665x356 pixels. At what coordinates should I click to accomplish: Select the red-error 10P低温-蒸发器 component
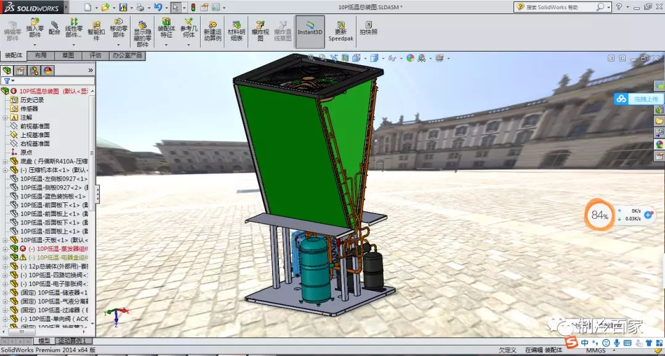click(x=58, y=249)
